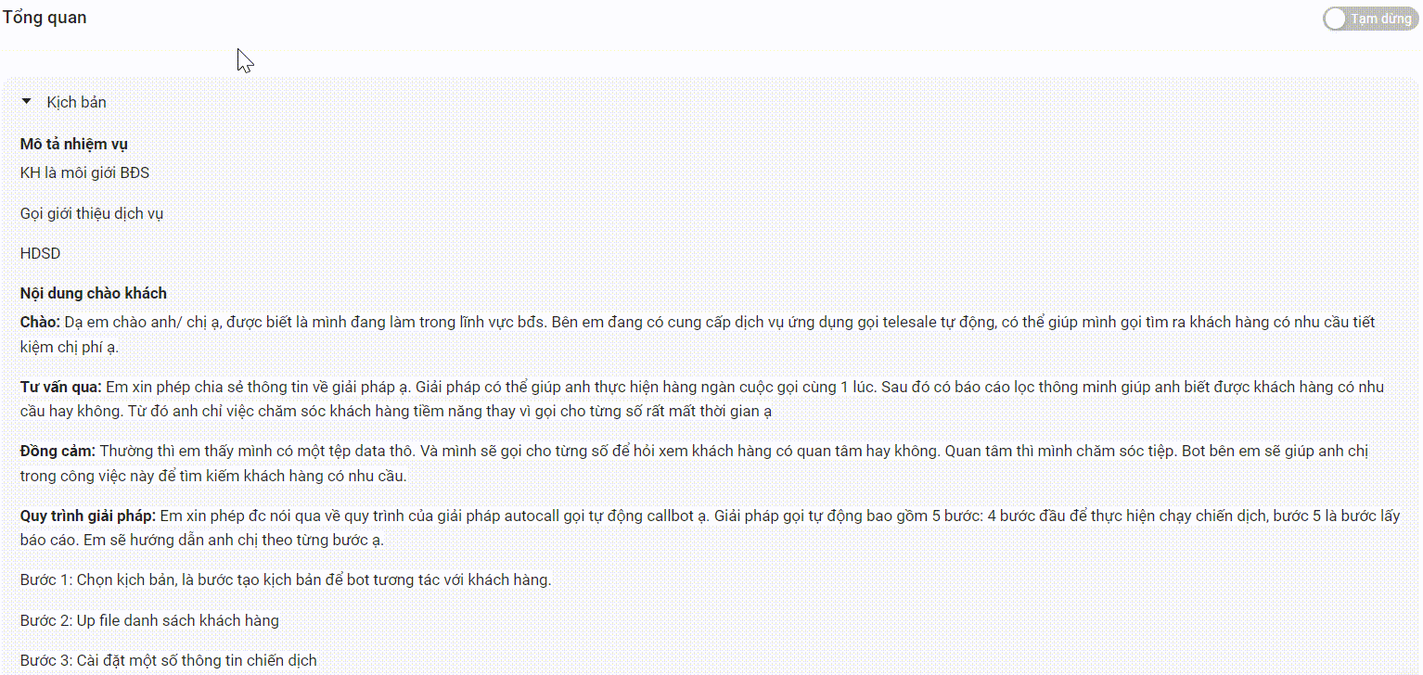Click "data thô" in the Đồng cảm paragraph
The height and width of the screenshot is (675, 1423).
pyautogui.click(x=371, y=452)
